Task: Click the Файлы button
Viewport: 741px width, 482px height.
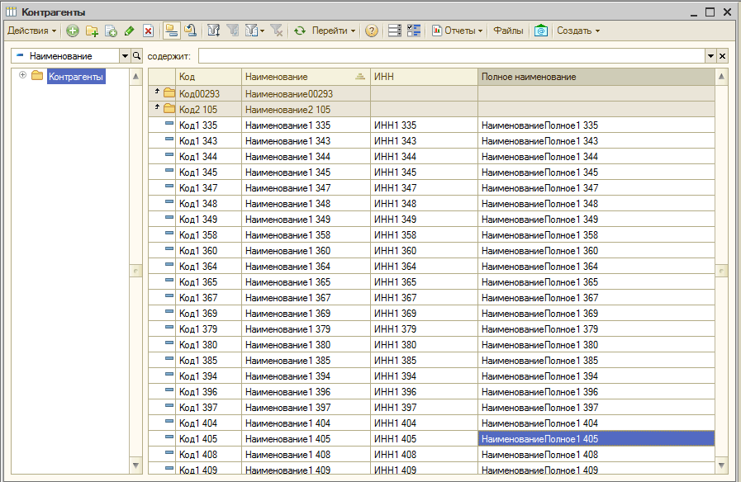Action: [508, 31]
